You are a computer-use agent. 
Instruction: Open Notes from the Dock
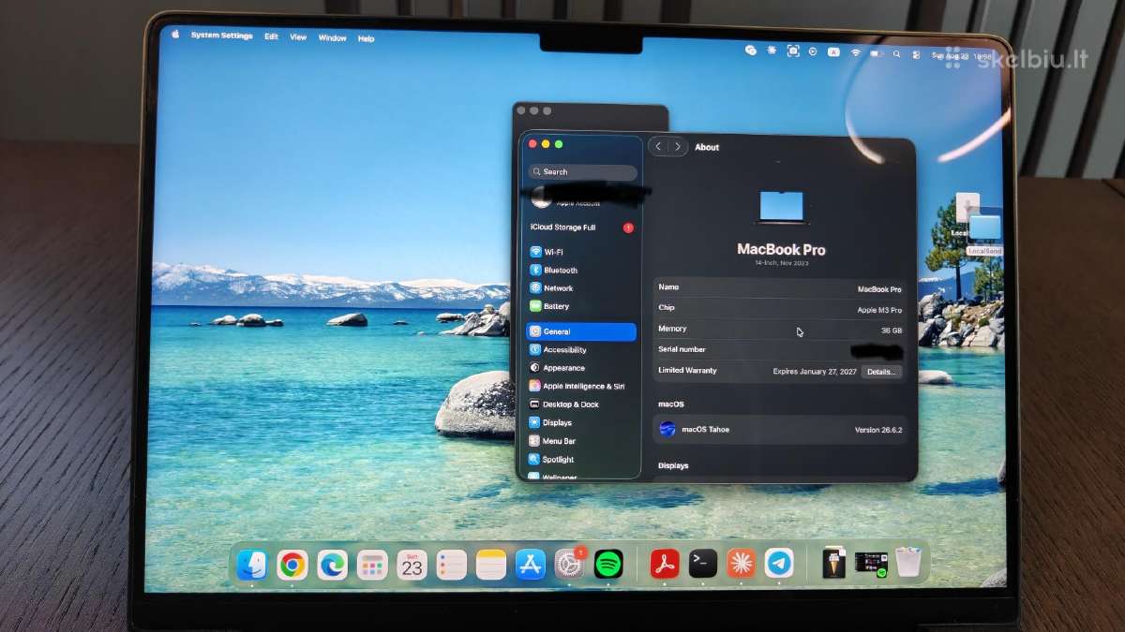point(491,565)
